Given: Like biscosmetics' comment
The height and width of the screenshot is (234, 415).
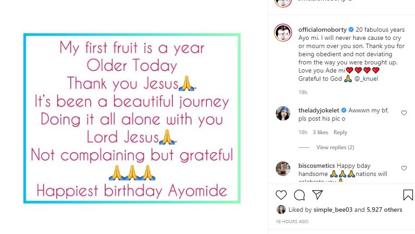Looking at the screenshot, I should [404, 168].
